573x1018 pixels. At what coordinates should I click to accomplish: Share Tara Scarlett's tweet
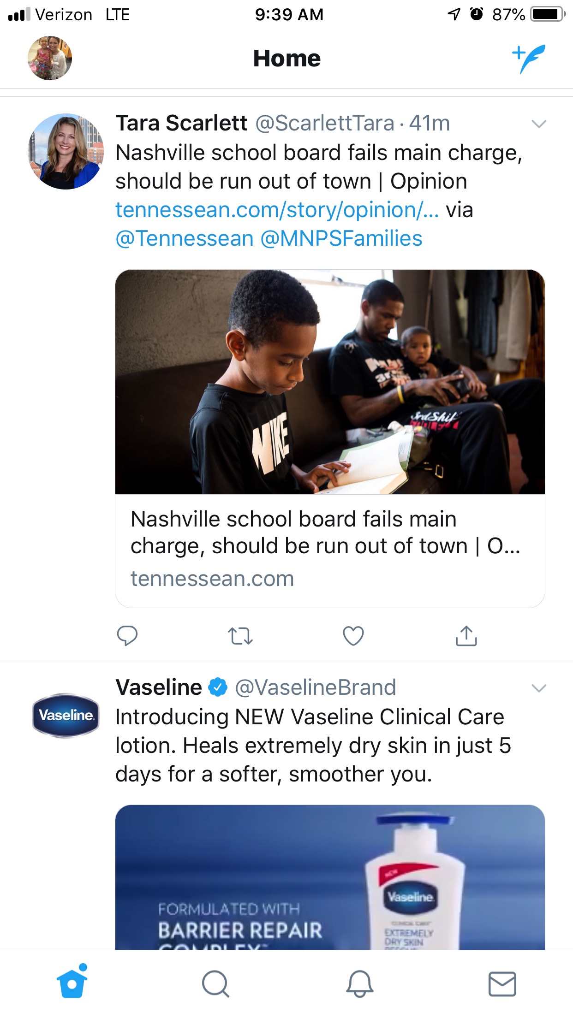466,636
